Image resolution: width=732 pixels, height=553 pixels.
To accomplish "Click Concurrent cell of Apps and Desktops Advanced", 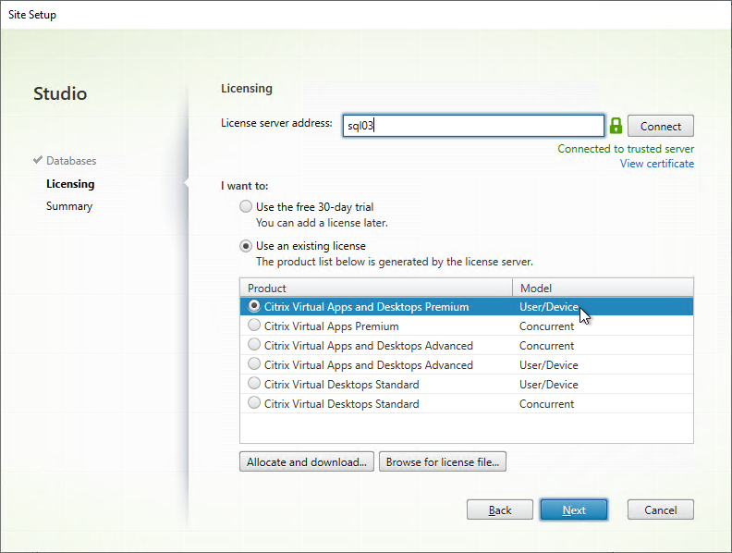I will 546,346.
